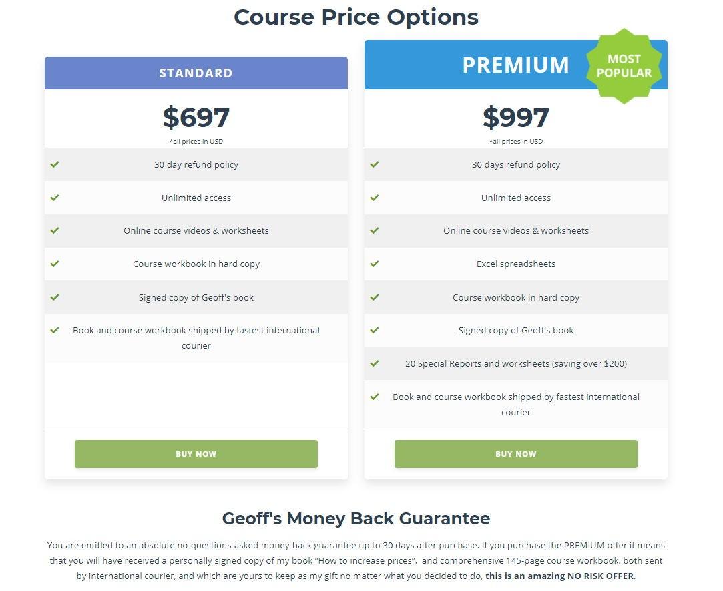Viewport: 723px width, 591px height.
Task: Click Standard plan's Buy Now button
Action: (196, 454)
